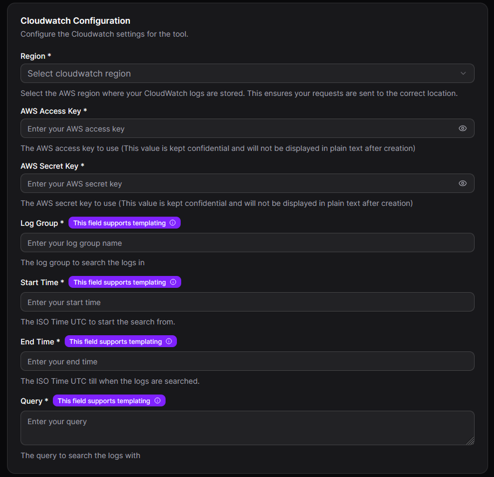
Task: Click the Enter your query textarea
Action: click(247, 427)
